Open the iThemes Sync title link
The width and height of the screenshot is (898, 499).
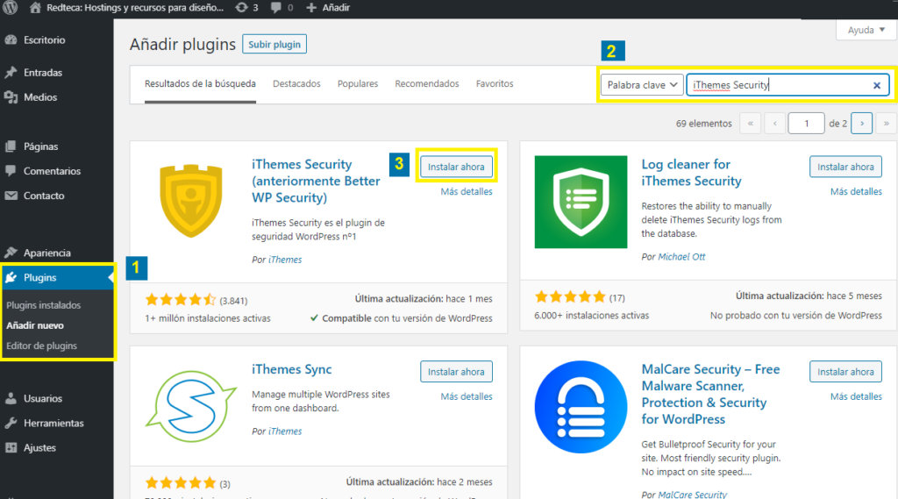click(x=291, y=369)
